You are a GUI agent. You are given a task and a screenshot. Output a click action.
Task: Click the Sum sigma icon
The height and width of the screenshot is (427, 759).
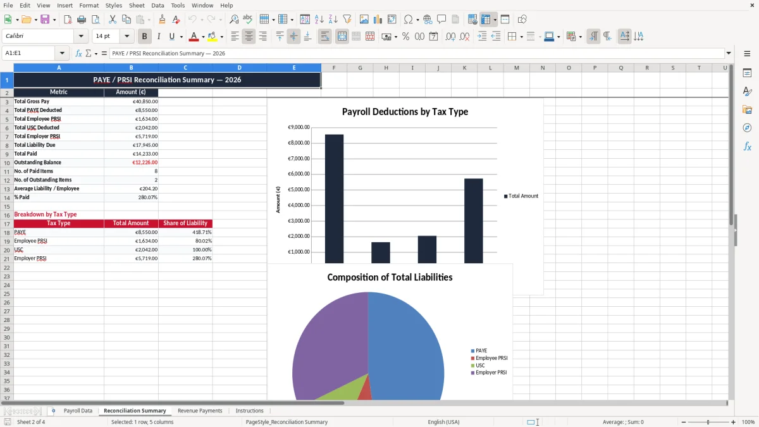89,53
